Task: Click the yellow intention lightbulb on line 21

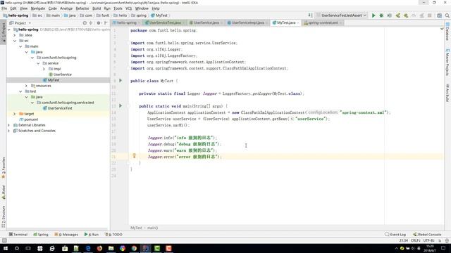Action: tap(134, 156)
